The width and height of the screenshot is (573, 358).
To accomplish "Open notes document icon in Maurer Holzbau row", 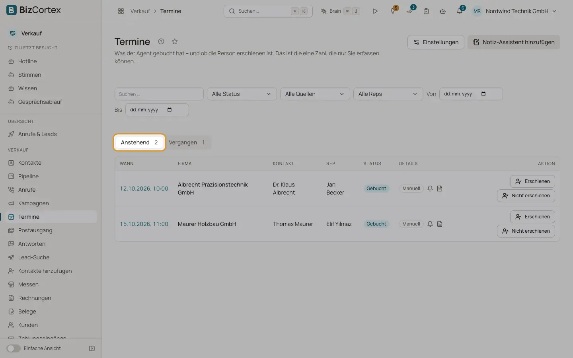I will coord(440,224).
